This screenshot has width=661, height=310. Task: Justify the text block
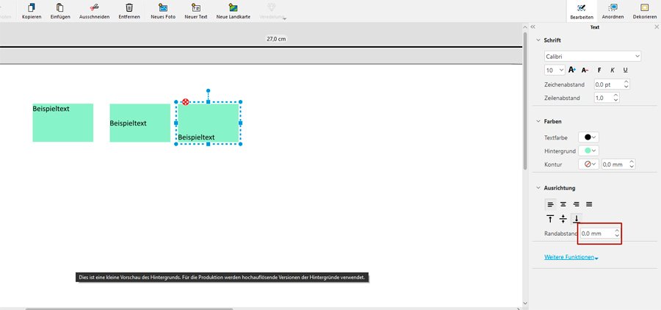[589, 204]
